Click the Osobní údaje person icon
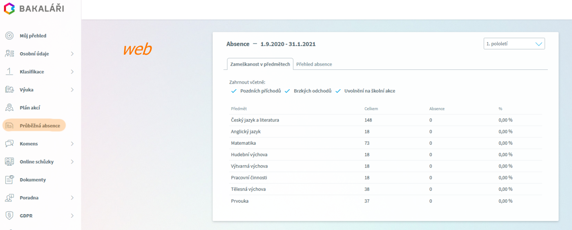Image resolution: width=572 pixels, height=230 pixels. point(9,54)
